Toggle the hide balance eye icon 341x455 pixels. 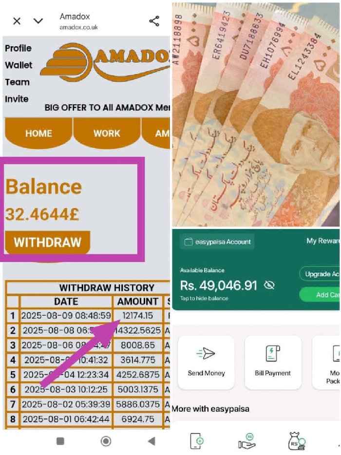[x=269, y=285]
